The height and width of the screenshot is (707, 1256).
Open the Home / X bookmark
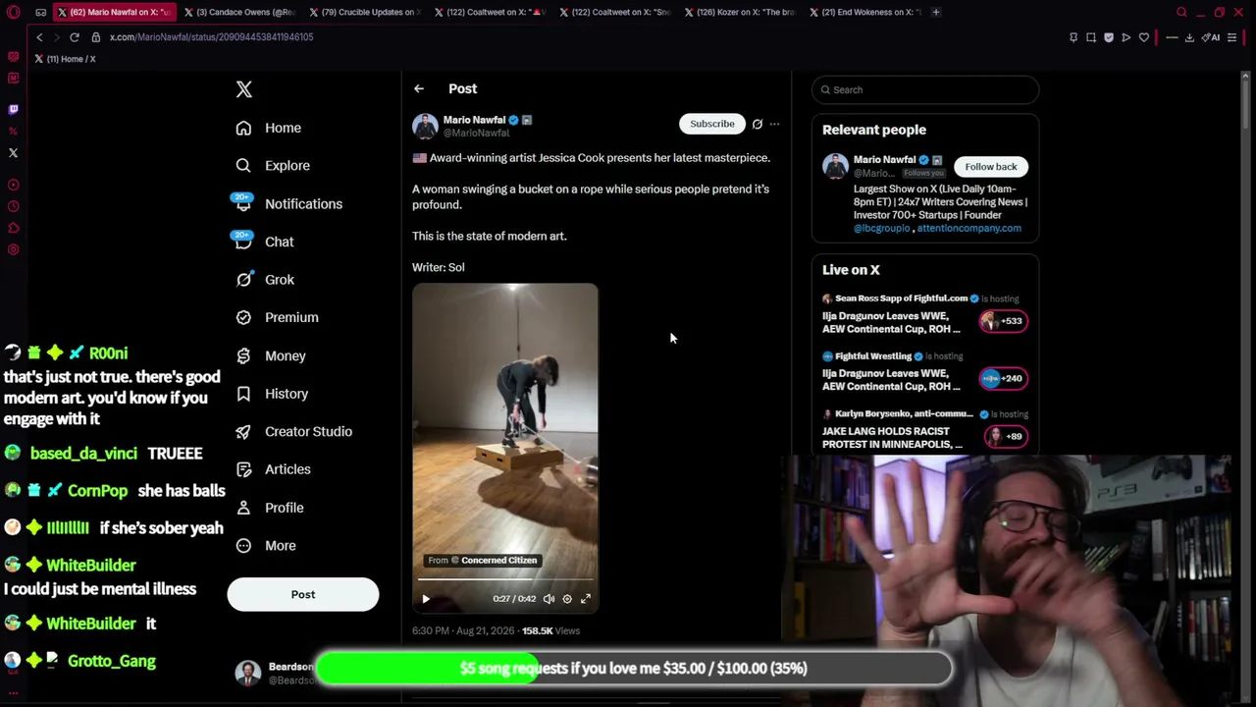66,59
